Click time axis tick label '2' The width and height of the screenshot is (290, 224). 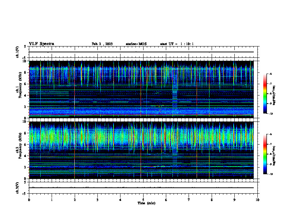(x=75, y=200)
